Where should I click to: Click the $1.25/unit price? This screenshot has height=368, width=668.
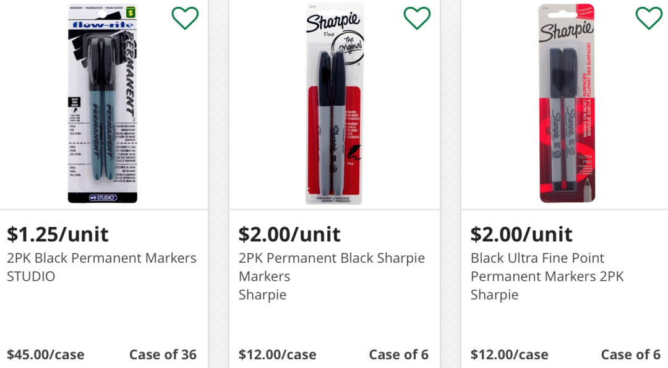tap(58, 234)
